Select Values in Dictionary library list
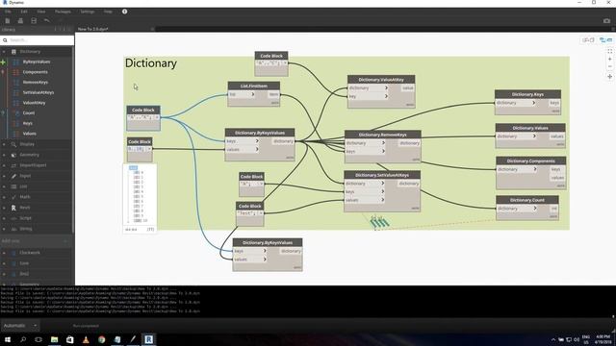Viewport: 616px width, 346px height. [x=30, y=134]
